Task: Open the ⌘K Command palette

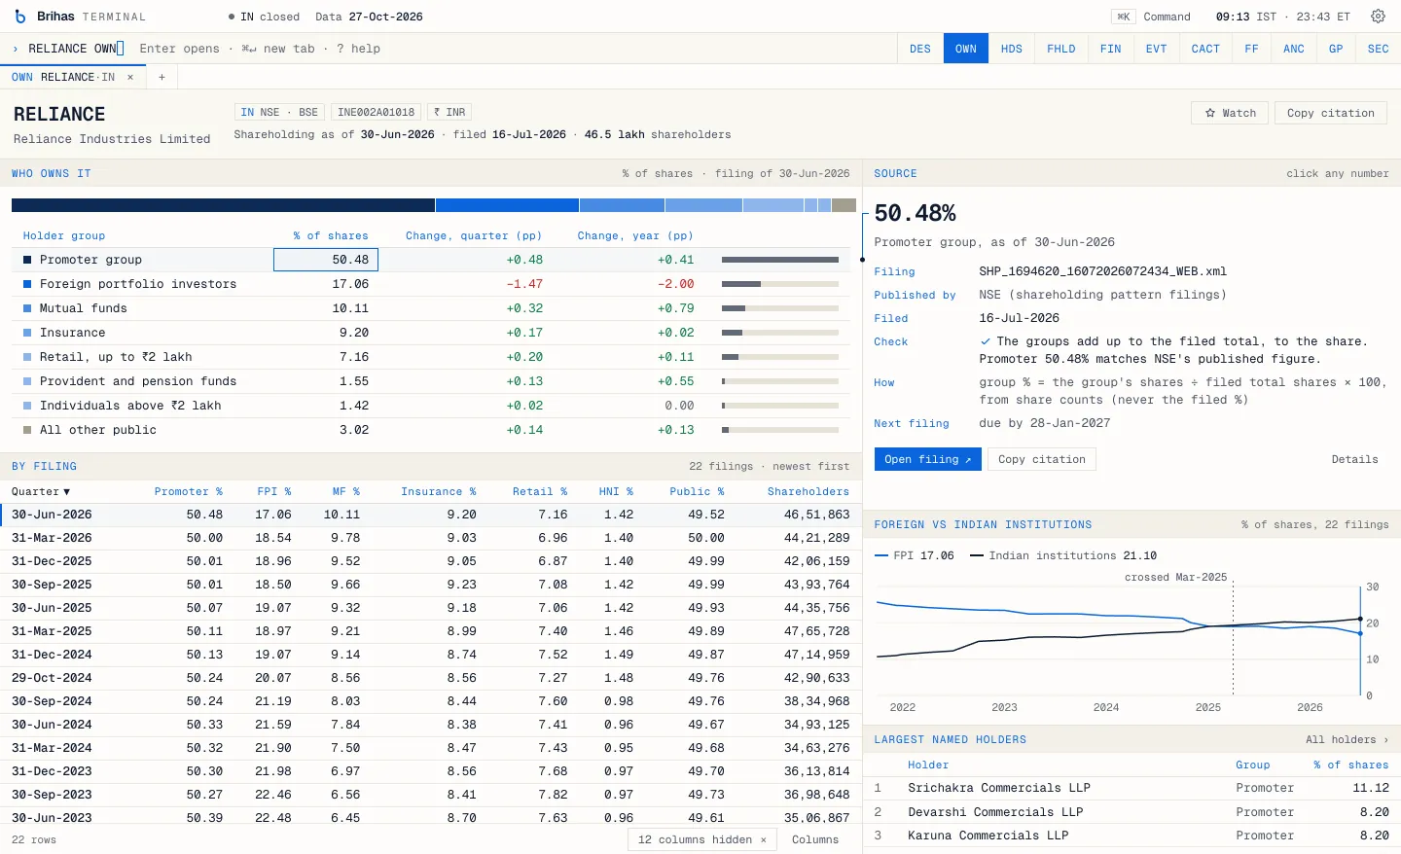Action: pos(1154,17)
